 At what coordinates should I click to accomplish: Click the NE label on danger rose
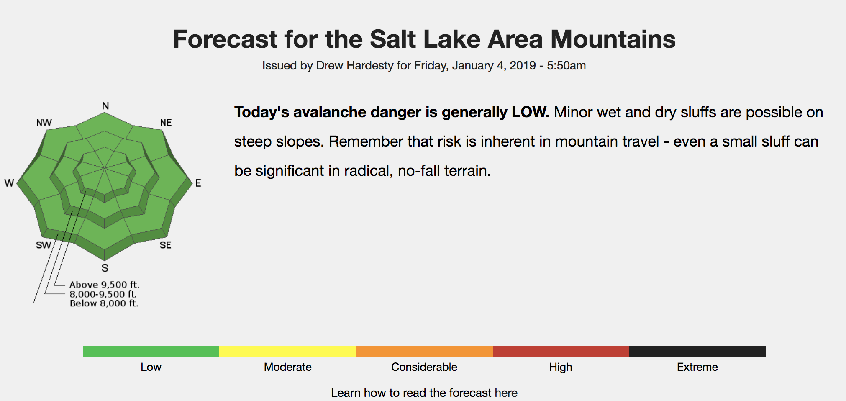[x=166, y=123]
